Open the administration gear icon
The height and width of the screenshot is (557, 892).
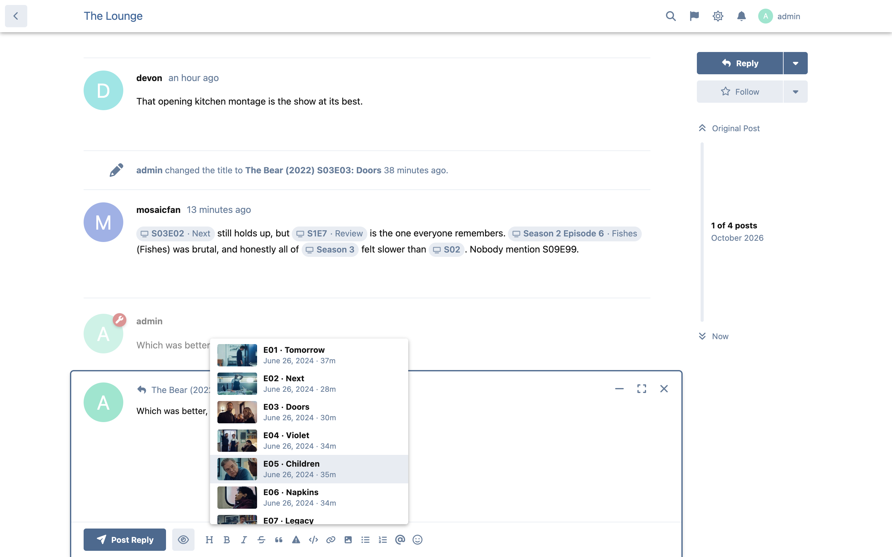(718, 16)
